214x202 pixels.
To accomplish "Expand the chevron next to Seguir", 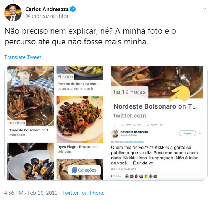I will (200, 134).
